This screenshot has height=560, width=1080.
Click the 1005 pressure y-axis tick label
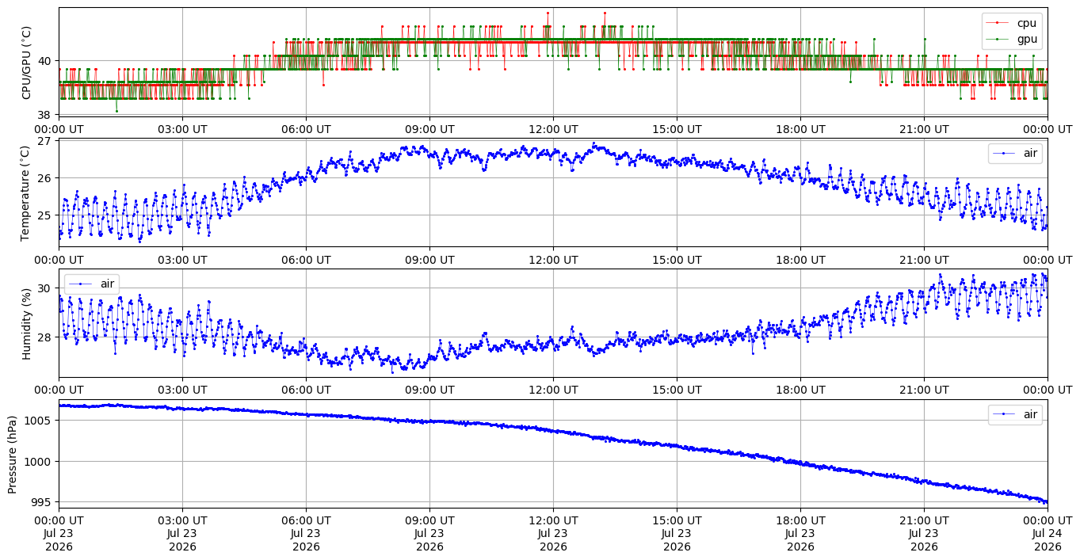coord(40,420)
